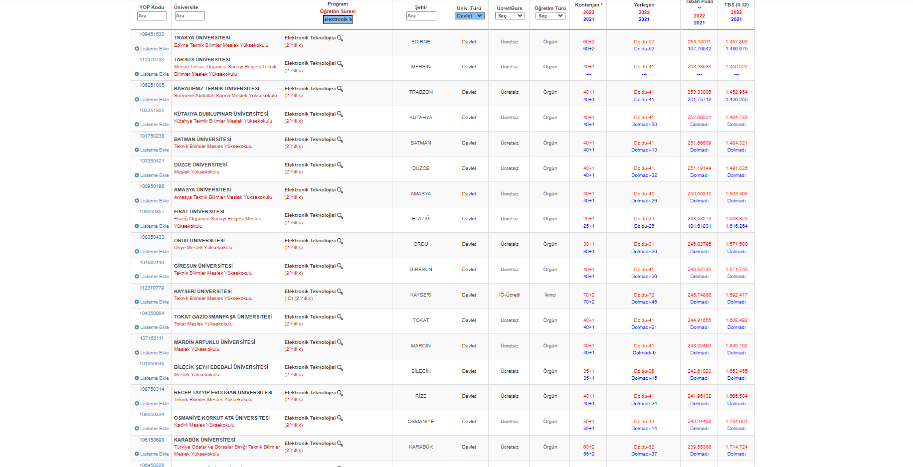The image size is (913, 467).
Task: Open magnifier icon for Batman Üniversitesi program
Action: 340,140
